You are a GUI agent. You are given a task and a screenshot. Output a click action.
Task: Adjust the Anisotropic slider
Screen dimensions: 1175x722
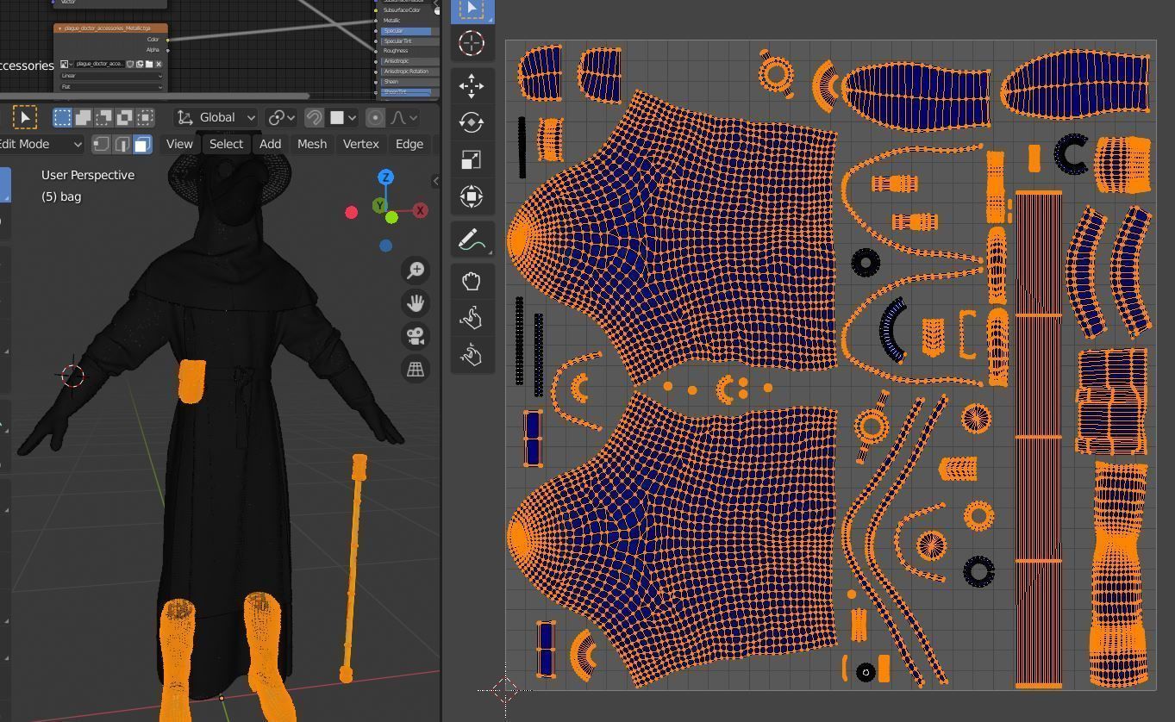pos(410,61)
